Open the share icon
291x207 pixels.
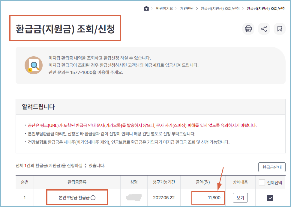tap(264, 28)
